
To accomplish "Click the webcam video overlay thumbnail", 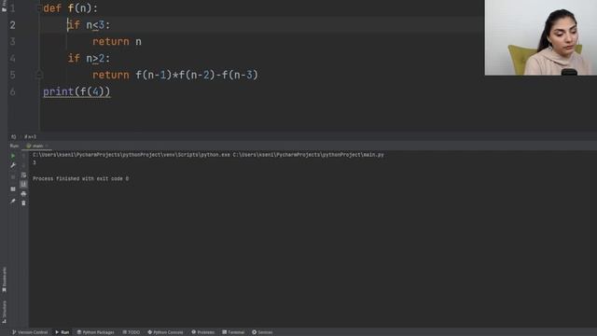I will (x=541, y=37).
